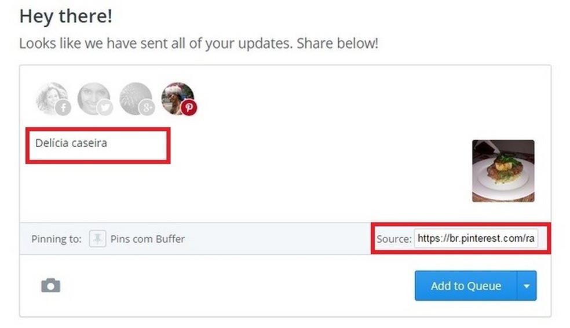
Task: Click the 'Share below!' message text
Action: click(337, 43)
